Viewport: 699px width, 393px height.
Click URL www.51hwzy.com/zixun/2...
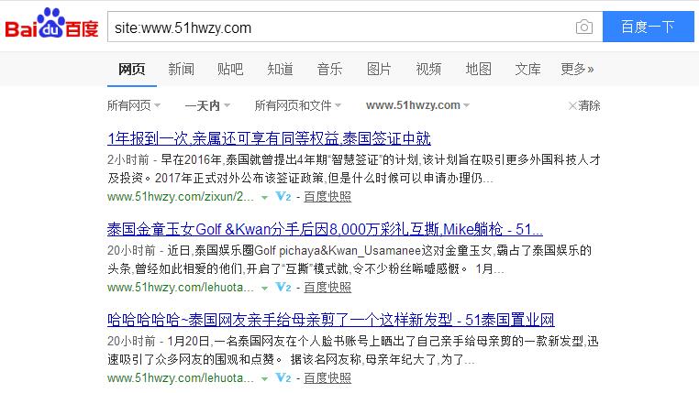(181, 196)
